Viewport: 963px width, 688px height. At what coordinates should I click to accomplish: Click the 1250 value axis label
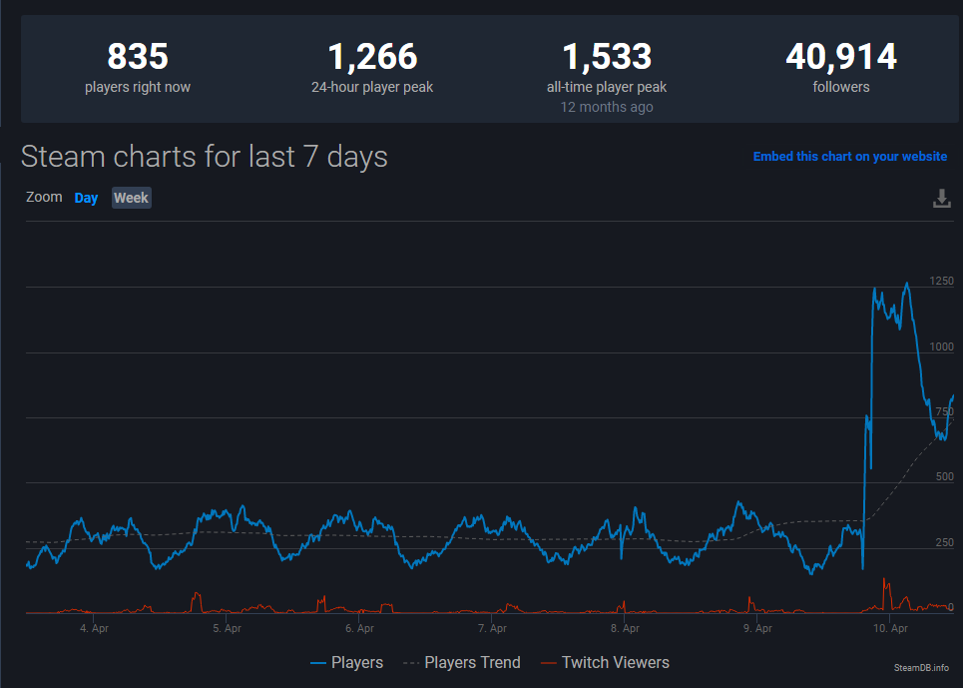coord(941,282)
